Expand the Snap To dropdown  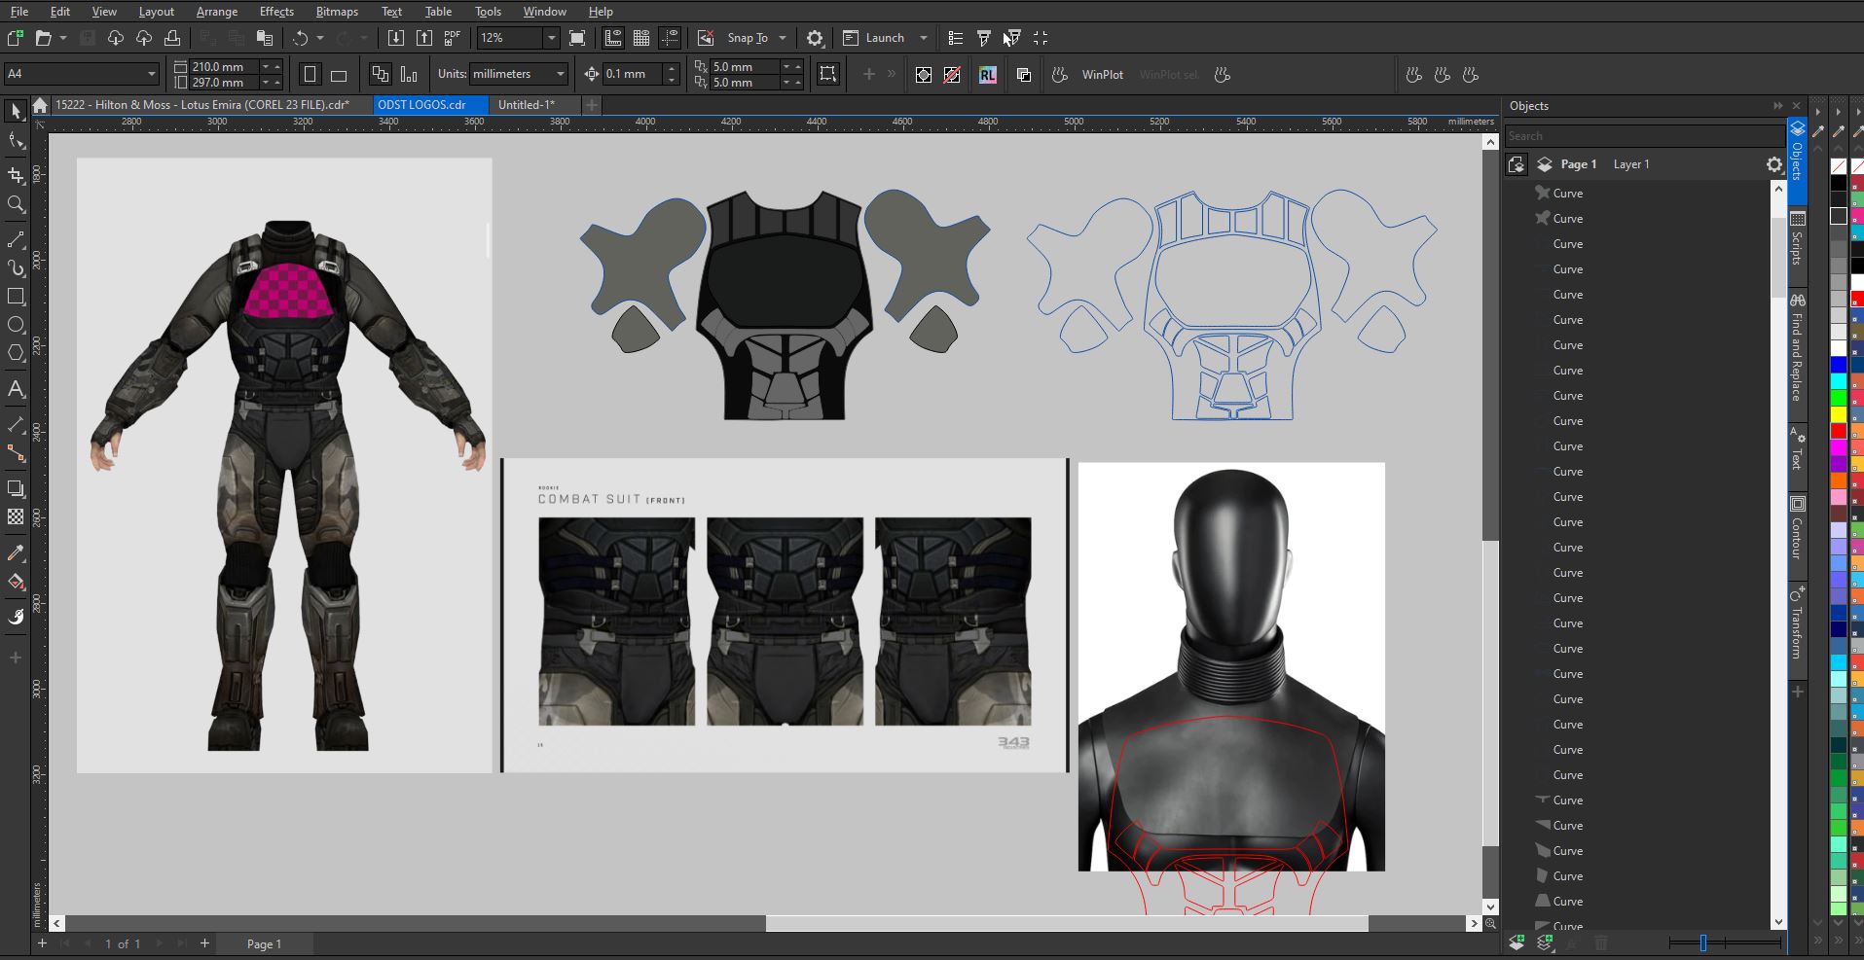783,38
